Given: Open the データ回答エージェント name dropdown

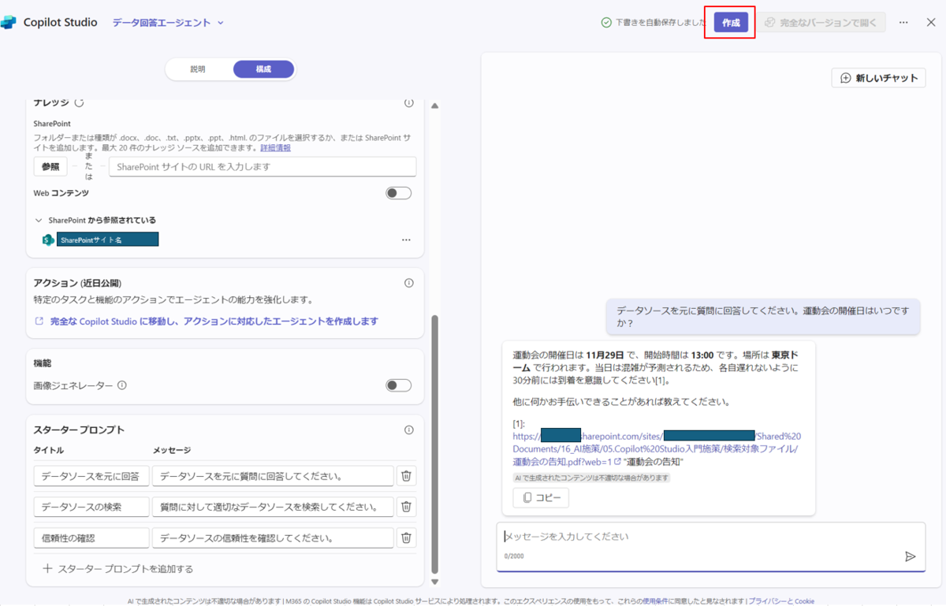Looking at the screenshot, I should 169,23.
